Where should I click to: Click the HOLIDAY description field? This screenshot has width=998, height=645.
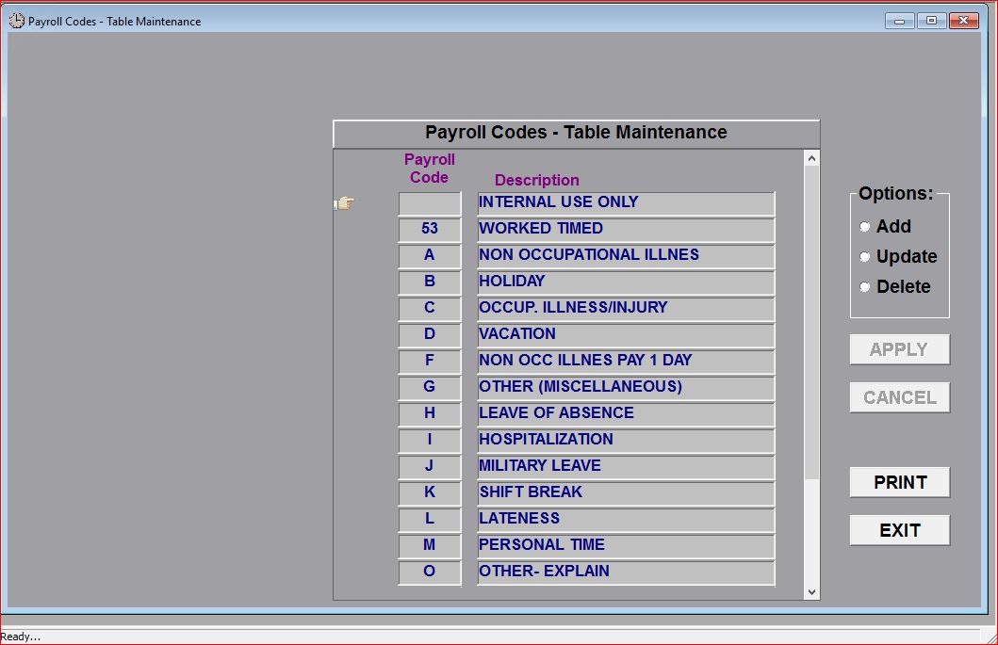627,283
